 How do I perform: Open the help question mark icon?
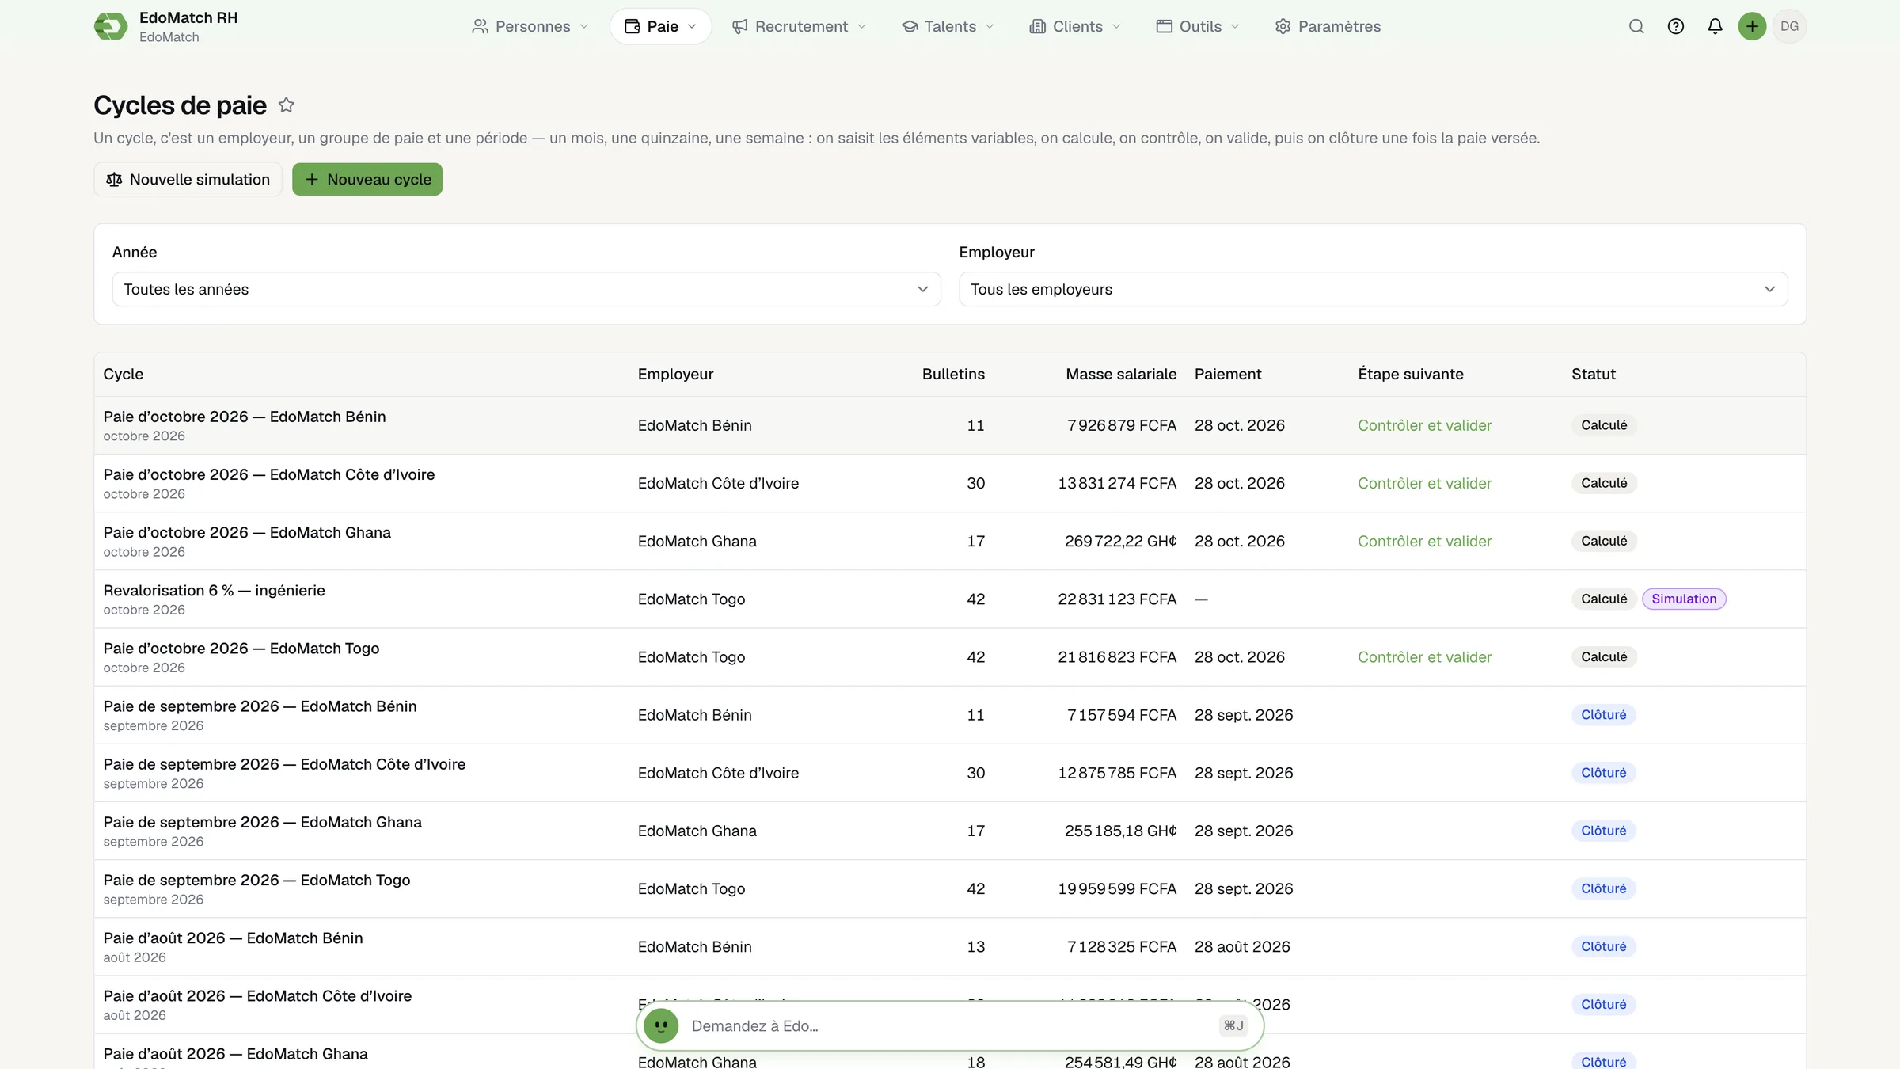coord(1676,26)
